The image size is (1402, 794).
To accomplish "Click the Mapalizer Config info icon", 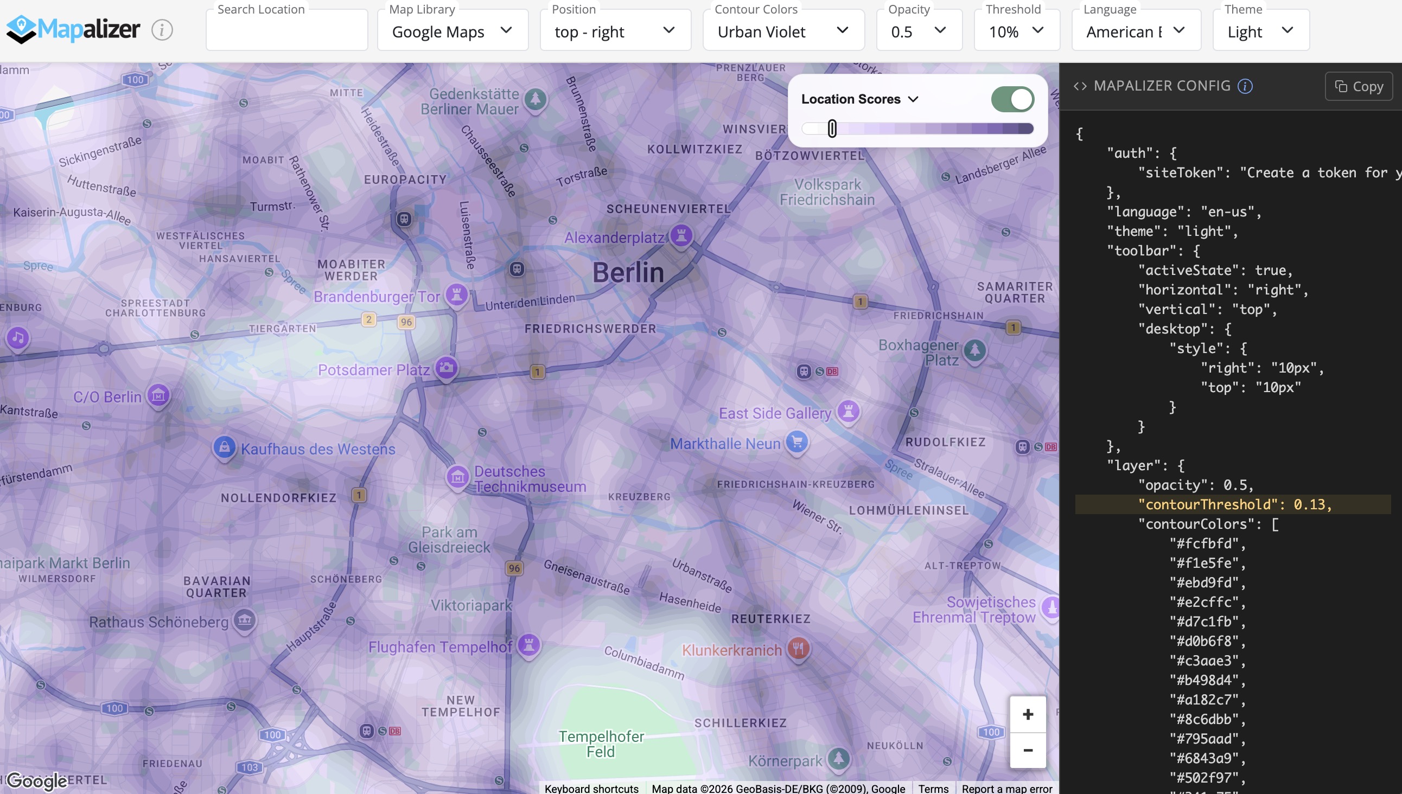I will pyautogui.click(x=1245, y=86).
